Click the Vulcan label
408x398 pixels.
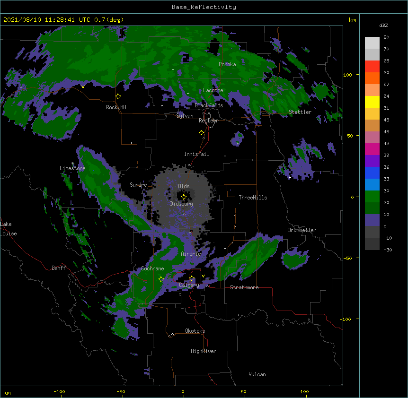click(257, 374)
